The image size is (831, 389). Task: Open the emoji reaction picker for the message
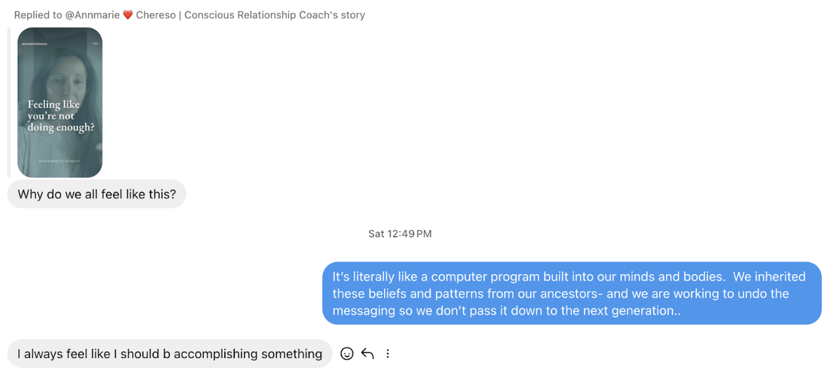[347, 354]
